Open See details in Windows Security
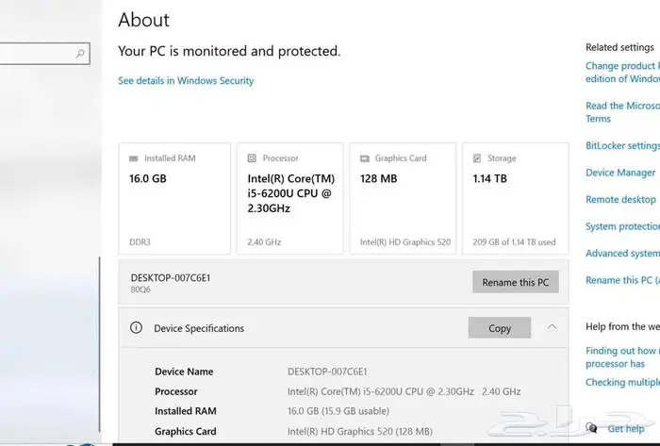 [186, 81]
